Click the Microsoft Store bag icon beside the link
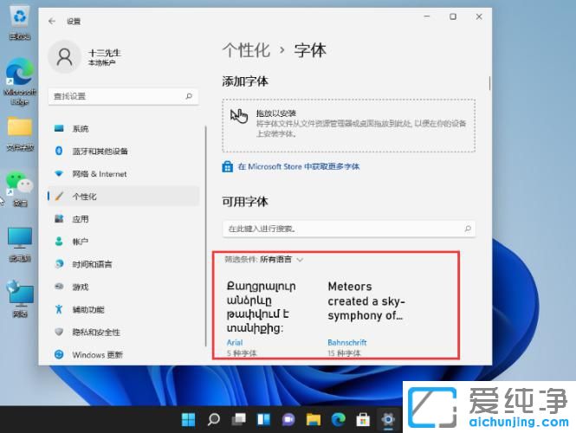Screen dimensions: 576x433 click(228, 167)
